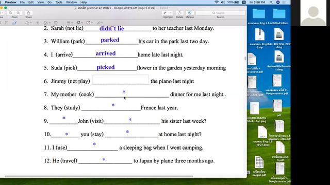Click the green full-screen window button
This screenshot has width=330, height=185.
point(6,8)
